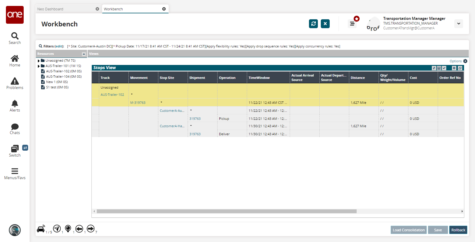475x242 pixels.
Task: Open the CustomerA-Au... stop site link
Action: tap(172, 111)
